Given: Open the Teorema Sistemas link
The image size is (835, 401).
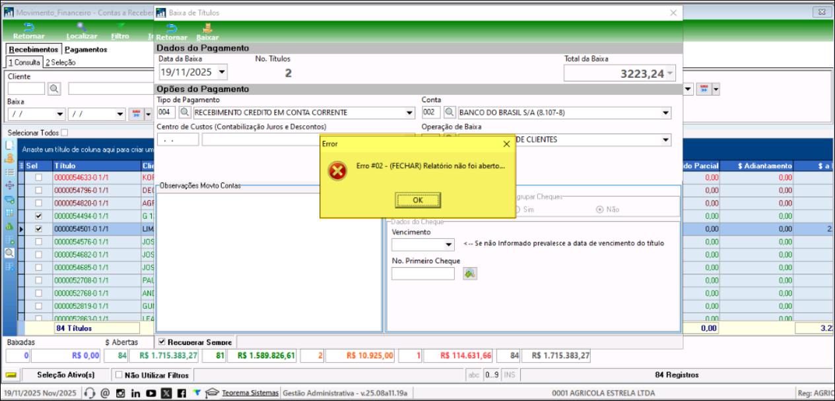Looking at the screenshot, I should point(250,393).
